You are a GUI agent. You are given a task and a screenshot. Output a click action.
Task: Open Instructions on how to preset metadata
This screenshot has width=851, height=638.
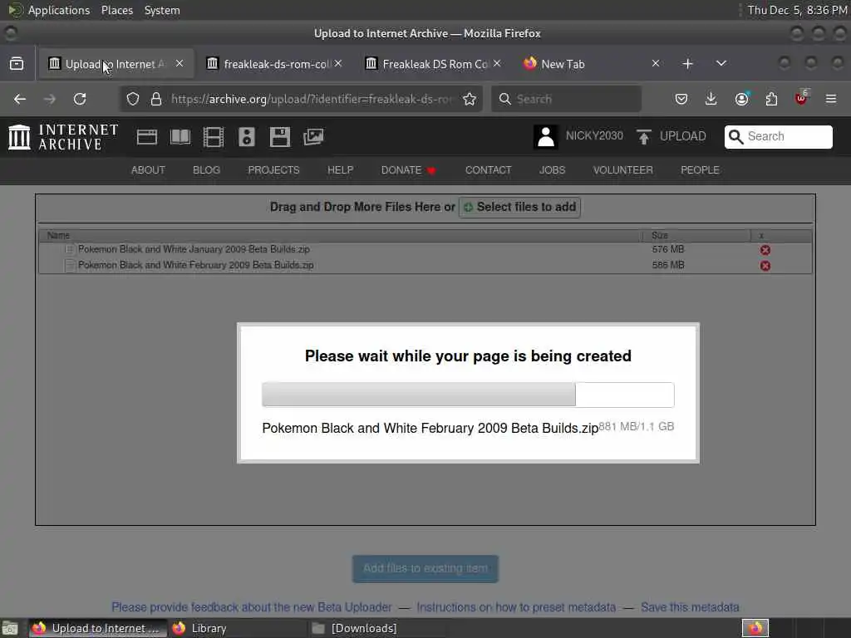point(516,607)
